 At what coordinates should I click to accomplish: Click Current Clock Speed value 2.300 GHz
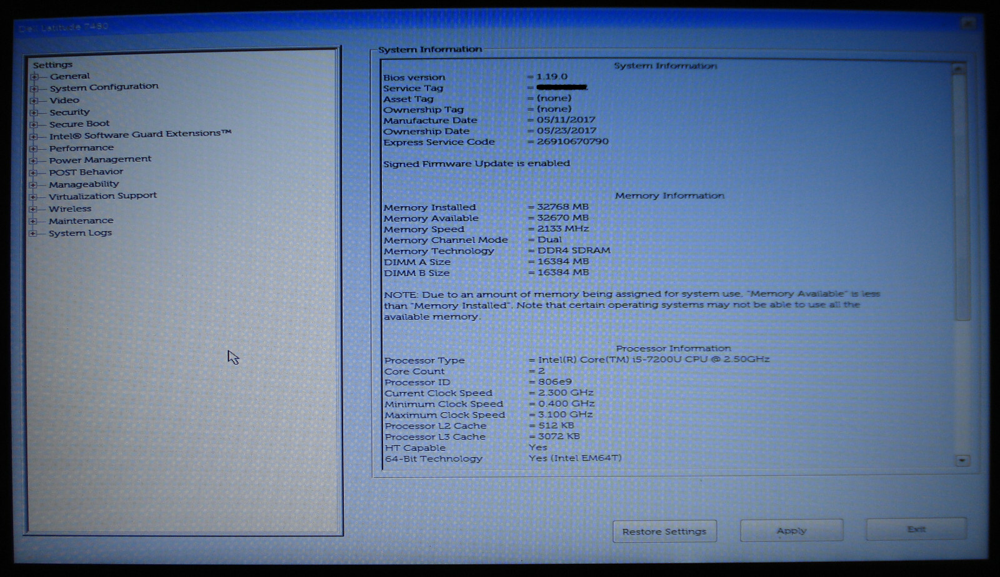point(566,393)
